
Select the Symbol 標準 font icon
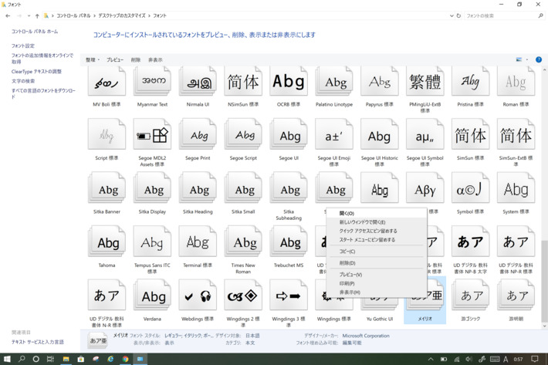point(470,191)
